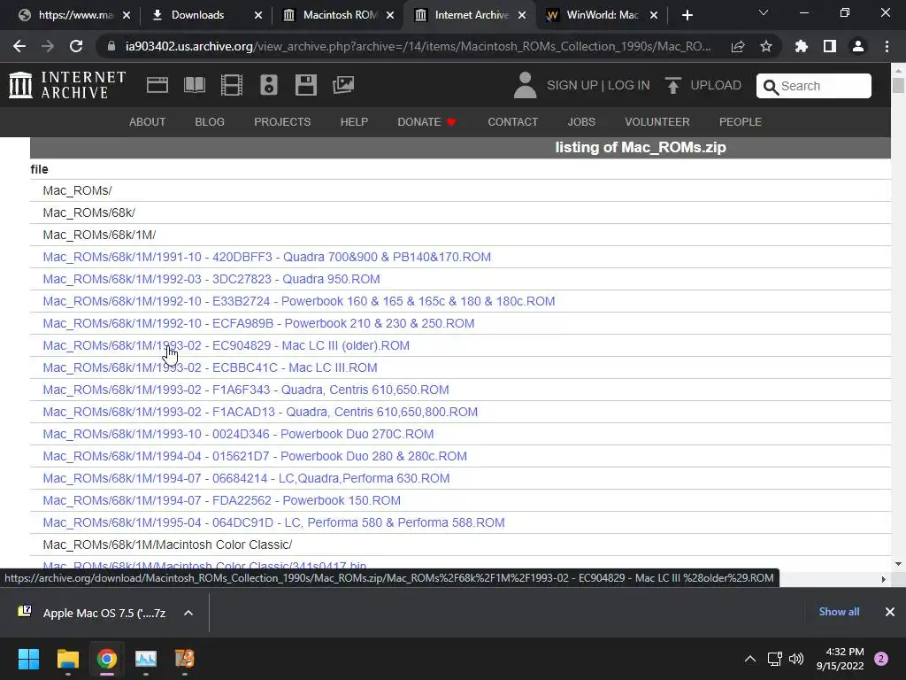Open the DONATE menu item
This screenshot has height=680, width=906.
pyautogui.click(x=427, y=122)
